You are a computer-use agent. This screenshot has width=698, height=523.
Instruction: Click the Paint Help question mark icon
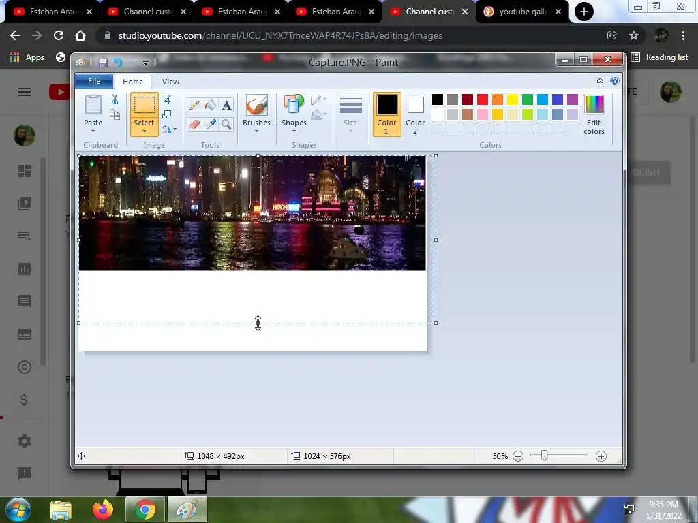coord(615,81)
